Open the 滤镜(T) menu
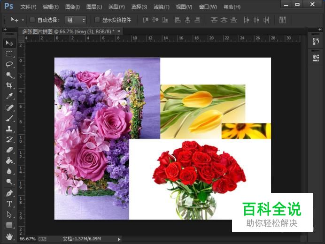325x244 pixels. click(x=162, y=7)
